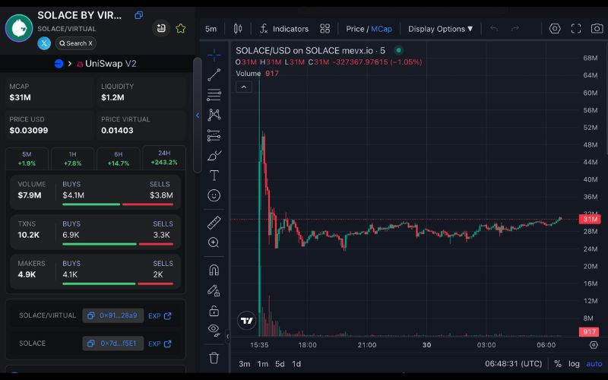Set the 3m date range
This screenshot has height=380, width=608.
[244, 364]
